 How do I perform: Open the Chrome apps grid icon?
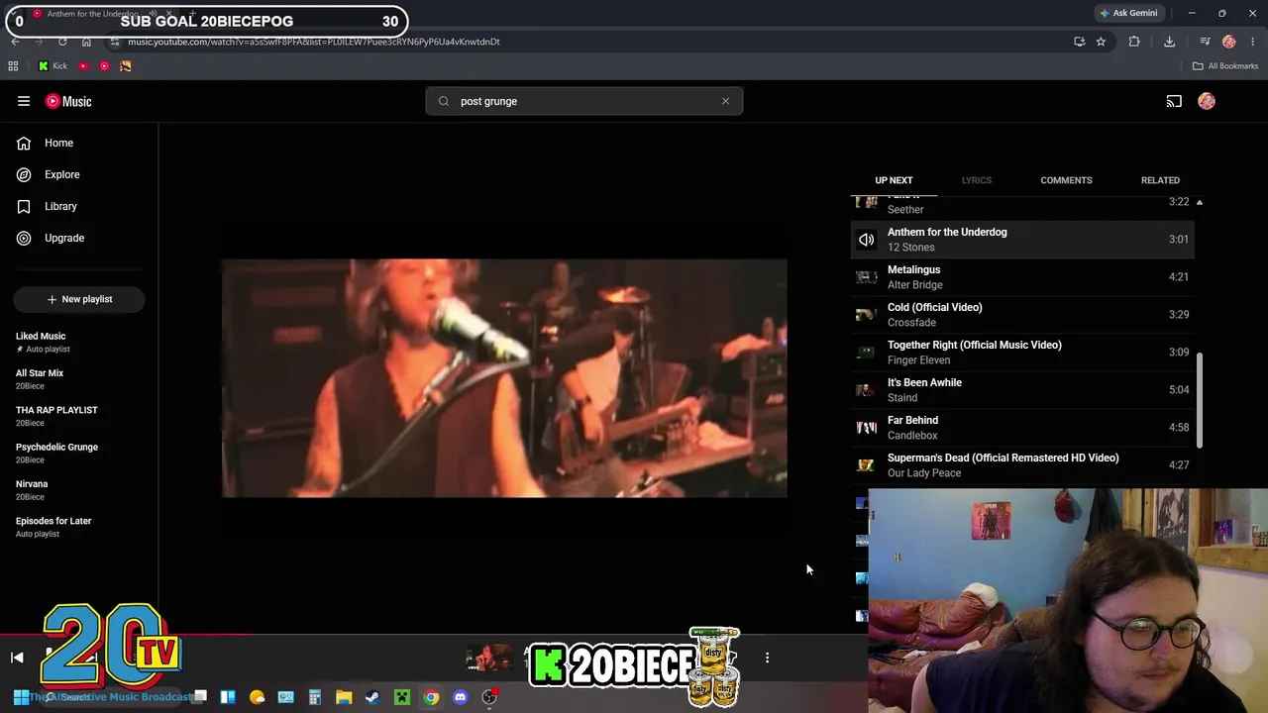[x=13, y=66]
